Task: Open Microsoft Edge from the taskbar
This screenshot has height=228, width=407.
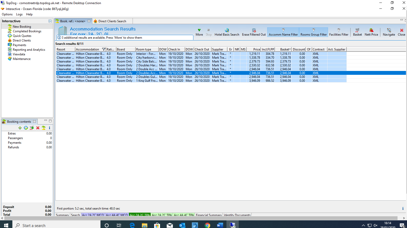Action: pos(132,225)
